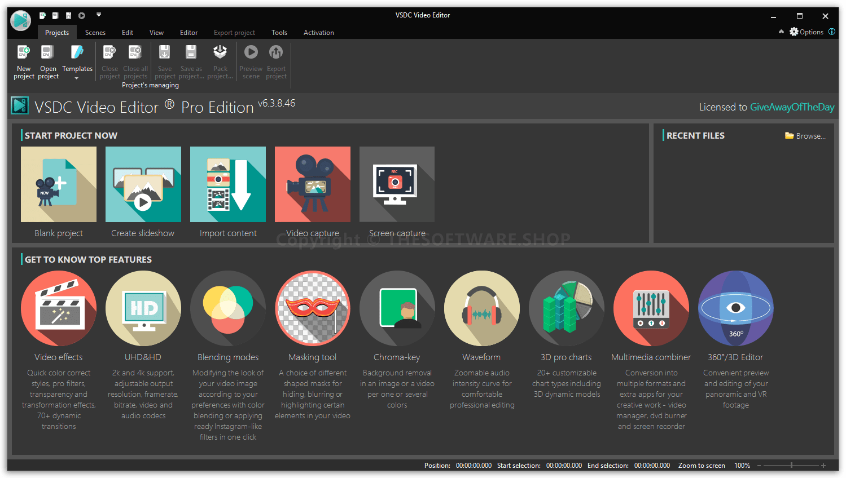This screenshot has height=478, width=846.
Task: Click the zoom out minus button
Action: pos(759,466)
